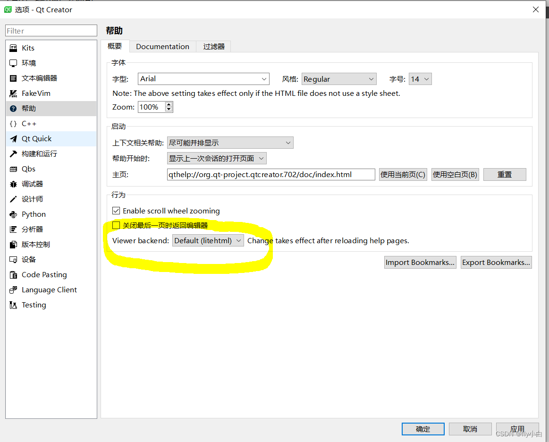Open FakeVim settings icon
This screenshot has width=549, height=442.
pyautogui.click(x=13, y=93)
